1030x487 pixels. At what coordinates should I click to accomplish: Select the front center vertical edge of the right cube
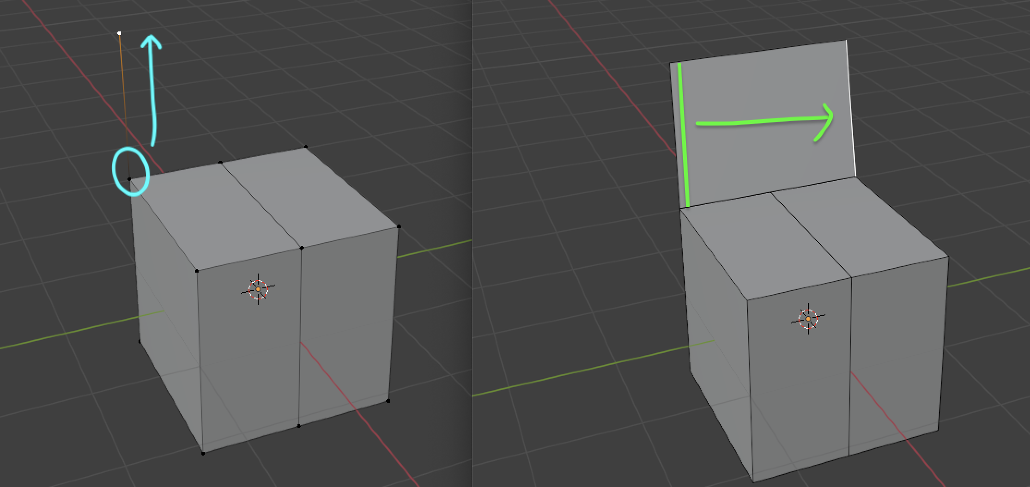850,366
